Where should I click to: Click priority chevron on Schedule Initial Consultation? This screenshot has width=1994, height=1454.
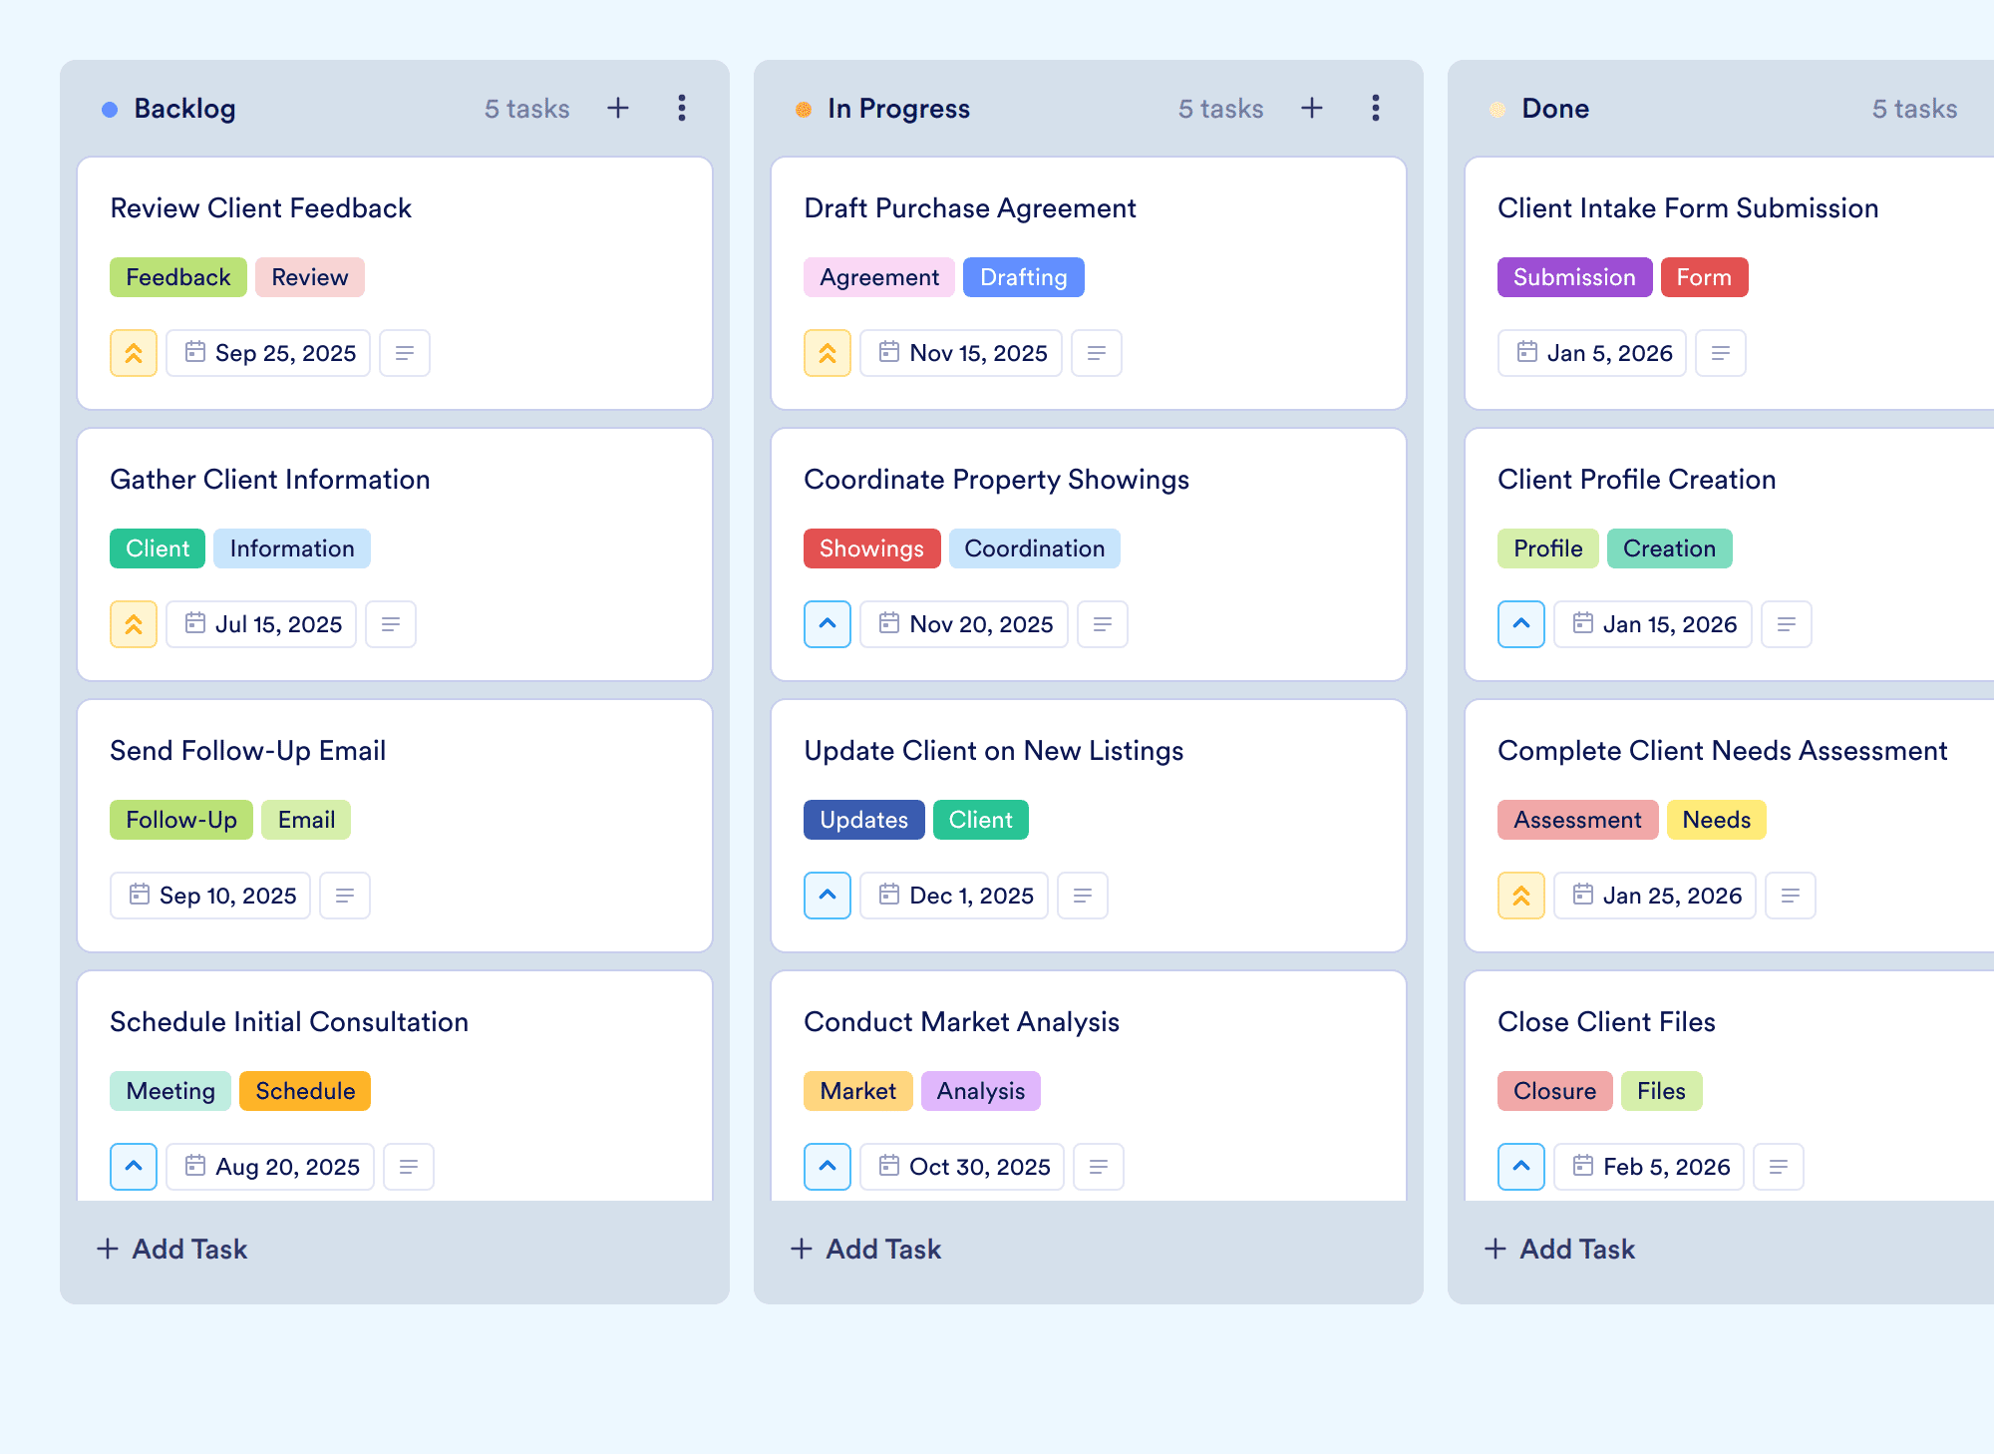click(x=134, y=1167)
